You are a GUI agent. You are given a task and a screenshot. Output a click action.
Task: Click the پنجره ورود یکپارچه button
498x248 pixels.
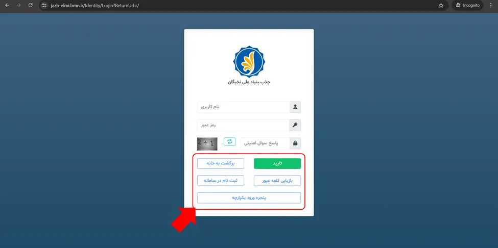tap(249, 197)
